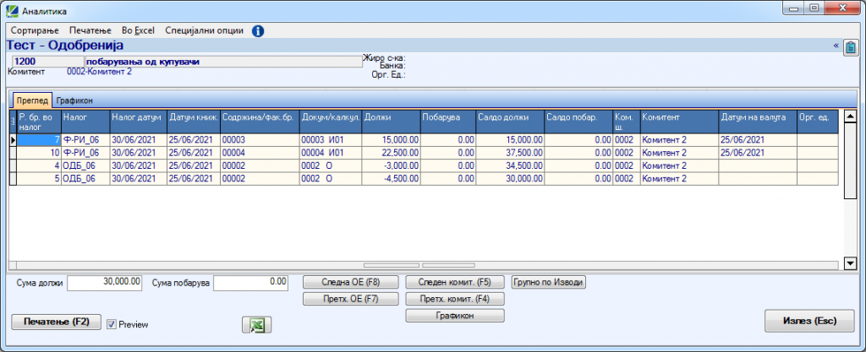Screen dimensions: 866x352
Task: Click the Салдо должи column header
Action: [x=509, y=122]
